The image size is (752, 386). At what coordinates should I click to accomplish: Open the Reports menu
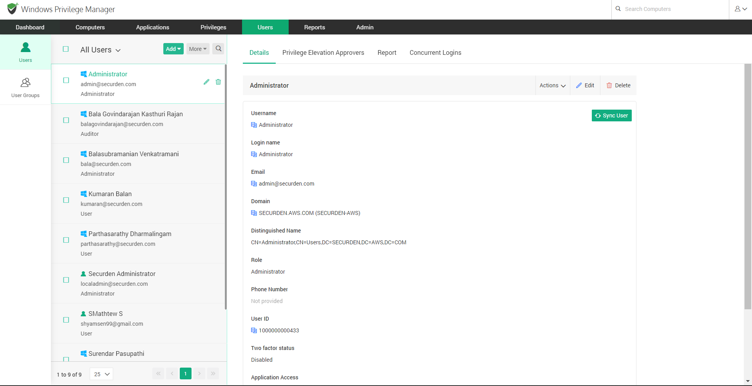[314, 27]
